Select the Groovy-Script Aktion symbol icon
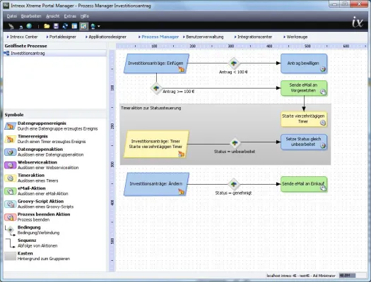The height and width of the screenshot is (282, 371). point(10,204)
